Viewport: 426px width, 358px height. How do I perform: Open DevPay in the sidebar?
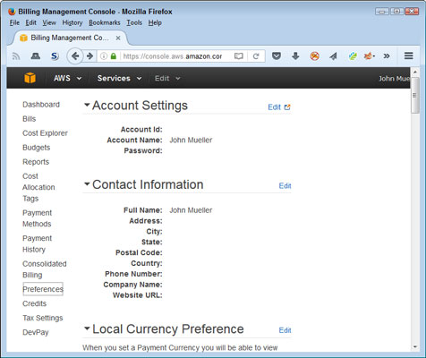coord(36,332)
